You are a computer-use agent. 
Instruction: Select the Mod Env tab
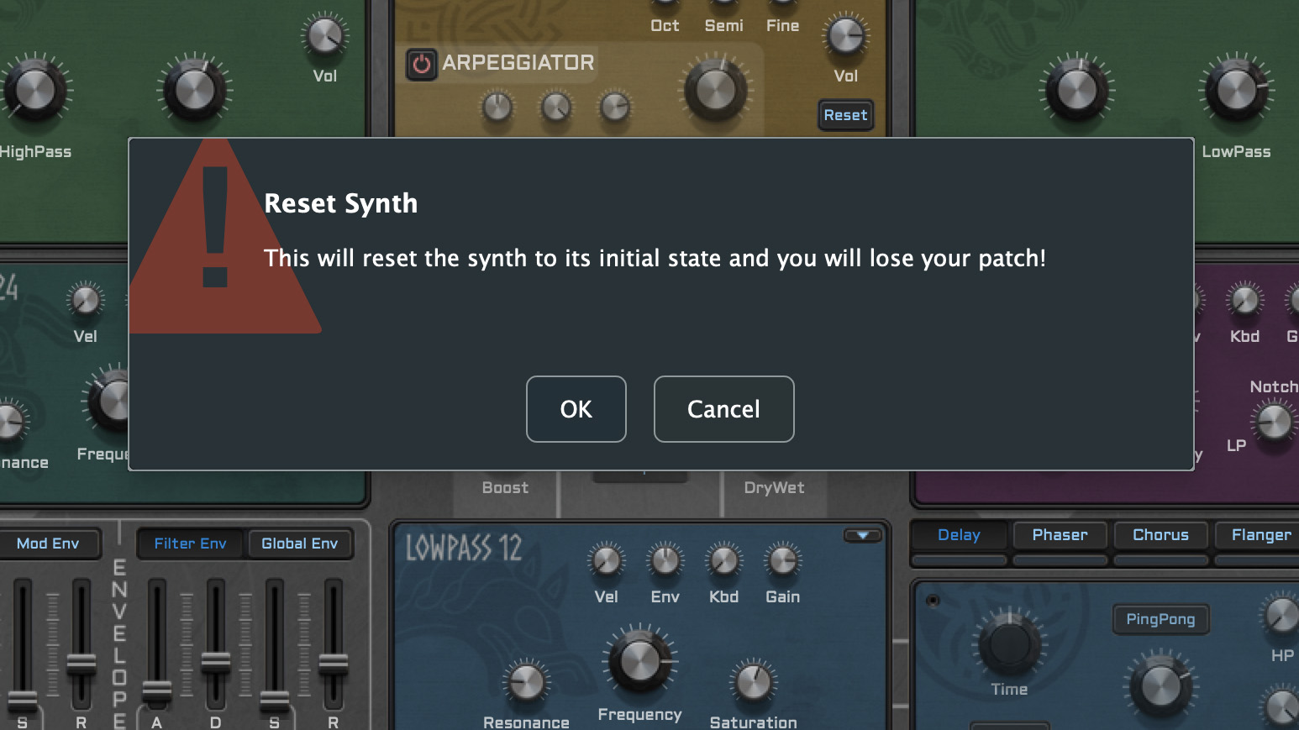coord(48,544)
